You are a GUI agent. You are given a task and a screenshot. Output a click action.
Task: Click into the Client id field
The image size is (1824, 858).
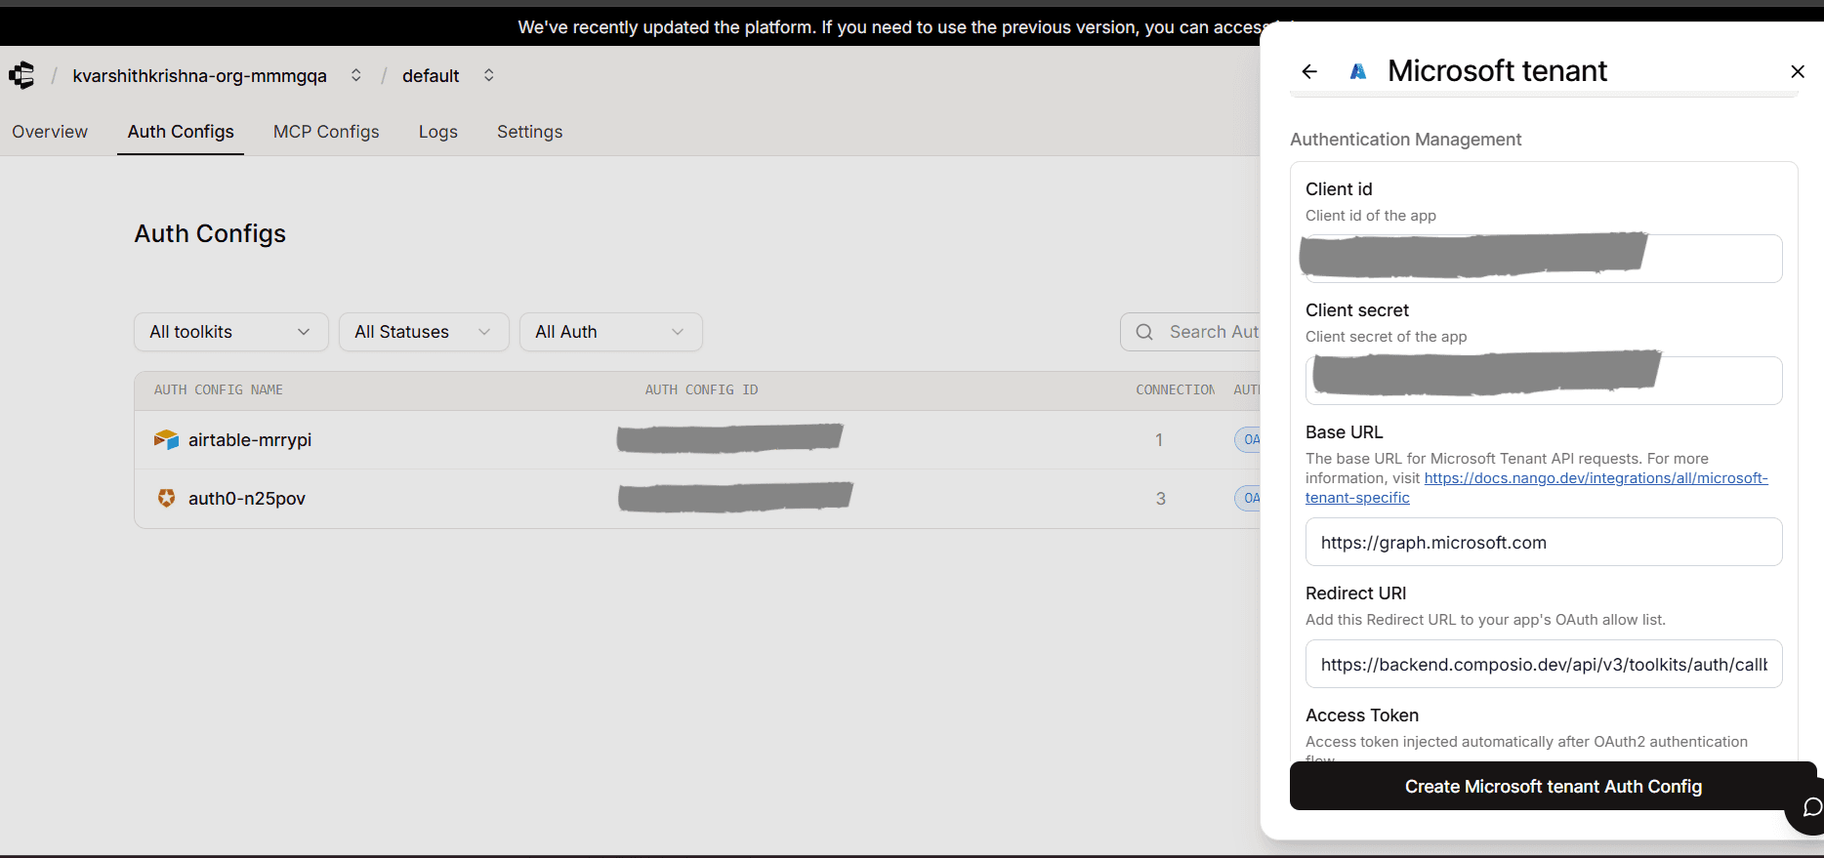1544,259
